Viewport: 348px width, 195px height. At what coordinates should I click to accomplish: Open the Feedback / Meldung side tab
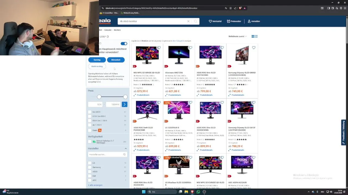click(344, 132)
